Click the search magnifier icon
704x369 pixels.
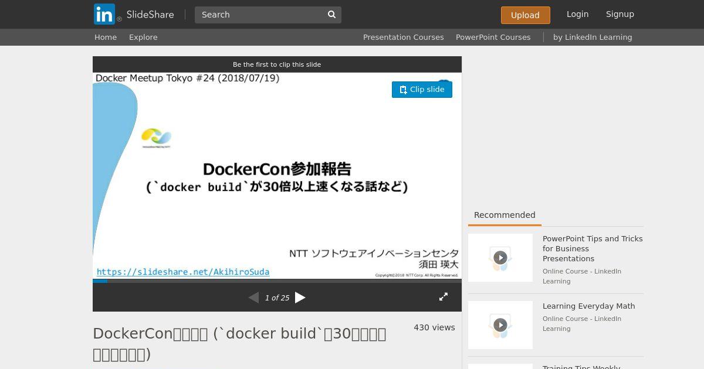(331, 15)
